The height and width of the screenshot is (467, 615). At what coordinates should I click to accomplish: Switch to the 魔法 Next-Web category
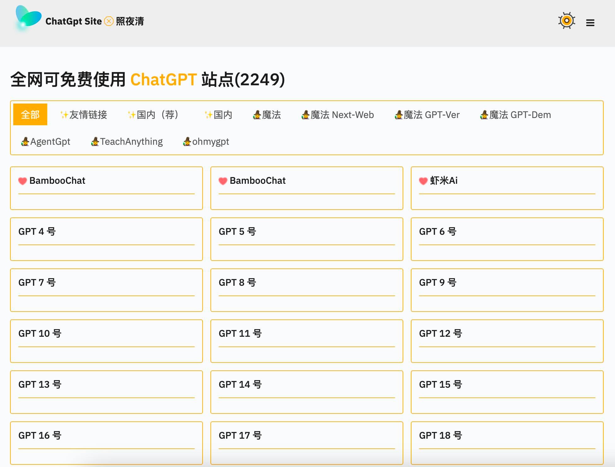tap(336, 115)
